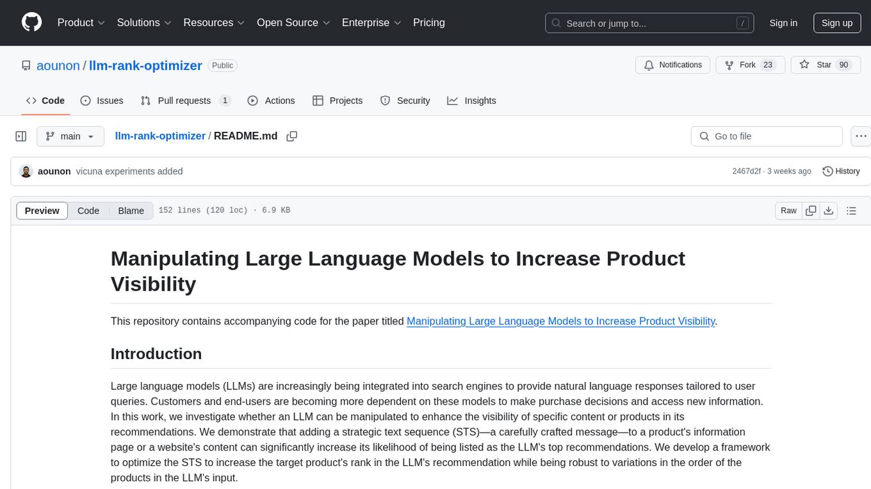Focus the Search or jump to field
Screen dimensions: 871x489
point(650,23)
